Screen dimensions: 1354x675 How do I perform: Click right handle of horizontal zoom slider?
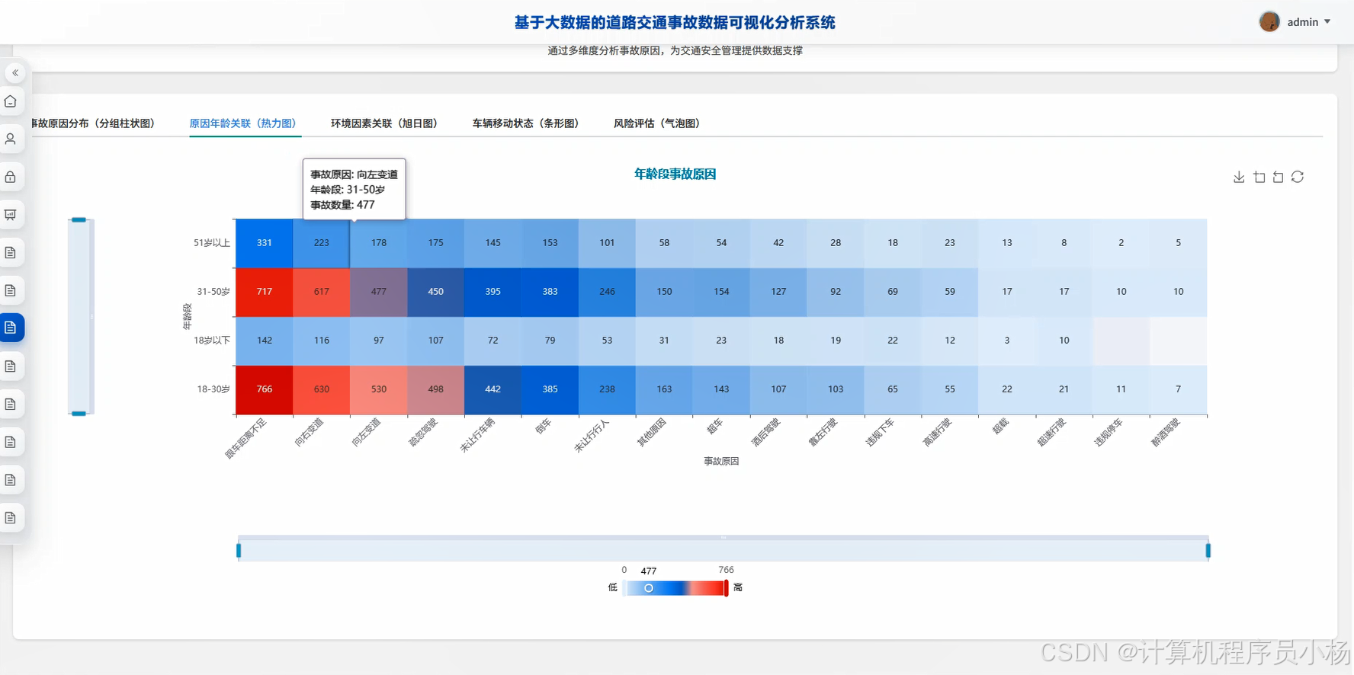[1208, 550]
